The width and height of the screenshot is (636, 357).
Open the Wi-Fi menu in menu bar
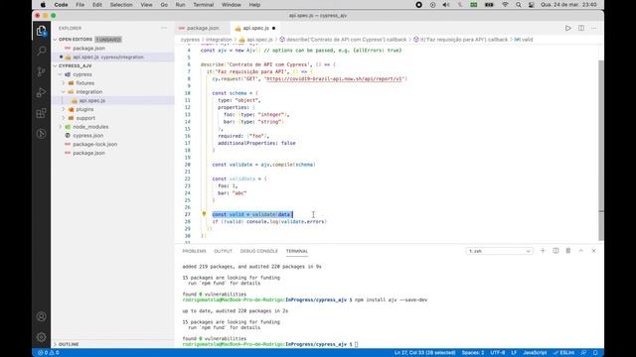click(x=505, y=5)
